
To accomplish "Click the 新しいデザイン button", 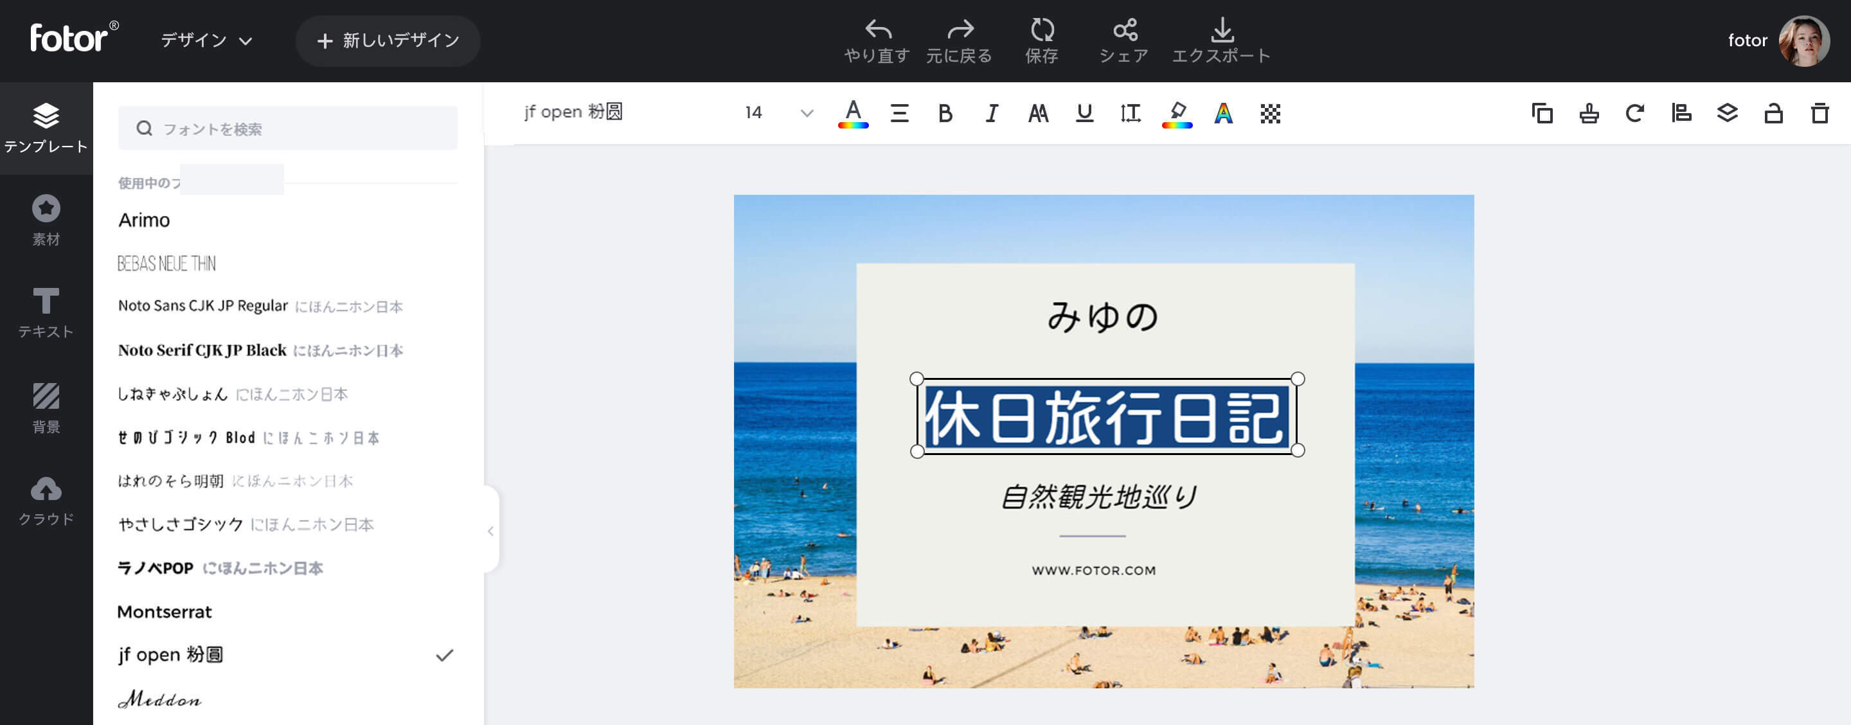I will 388,41.
